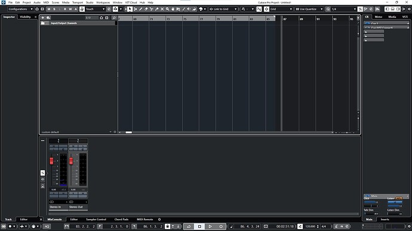Toggle the transport Cycle loop button
Image resolution: width=412 pixels, height=231 pixels.
click(189, 226)
